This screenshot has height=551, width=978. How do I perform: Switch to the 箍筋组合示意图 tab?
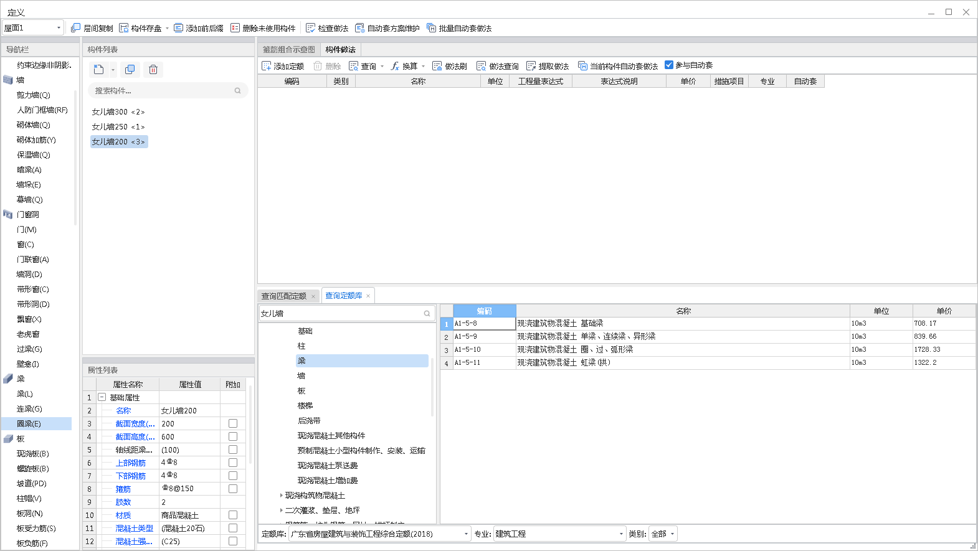(x=288, y=50)
